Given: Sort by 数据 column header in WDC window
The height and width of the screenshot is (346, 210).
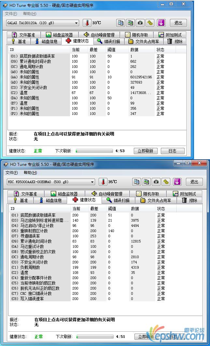Looking at the screenshot, I should [x=142, y=209].
